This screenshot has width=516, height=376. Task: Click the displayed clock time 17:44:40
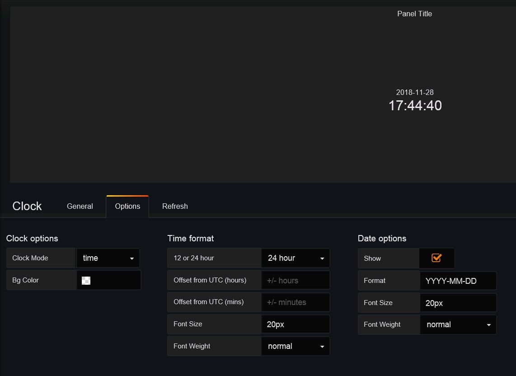point(415,105)
